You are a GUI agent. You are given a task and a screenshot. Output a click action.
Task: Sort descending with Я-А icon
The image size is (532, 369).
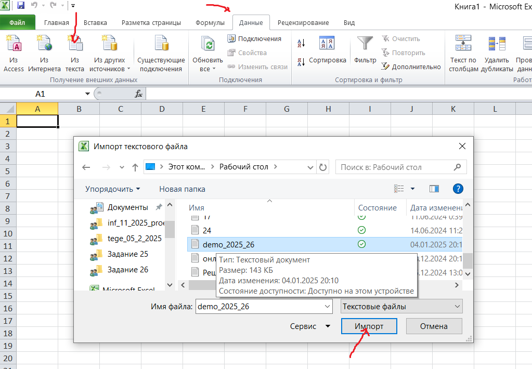click(301, 62)
